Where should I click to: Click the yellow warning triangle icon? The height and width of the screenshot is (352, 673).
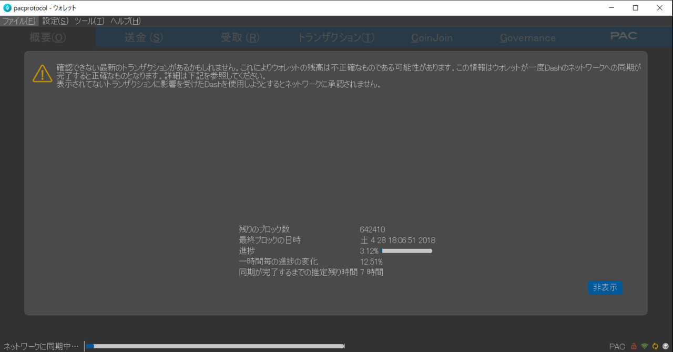coord(43,74)
